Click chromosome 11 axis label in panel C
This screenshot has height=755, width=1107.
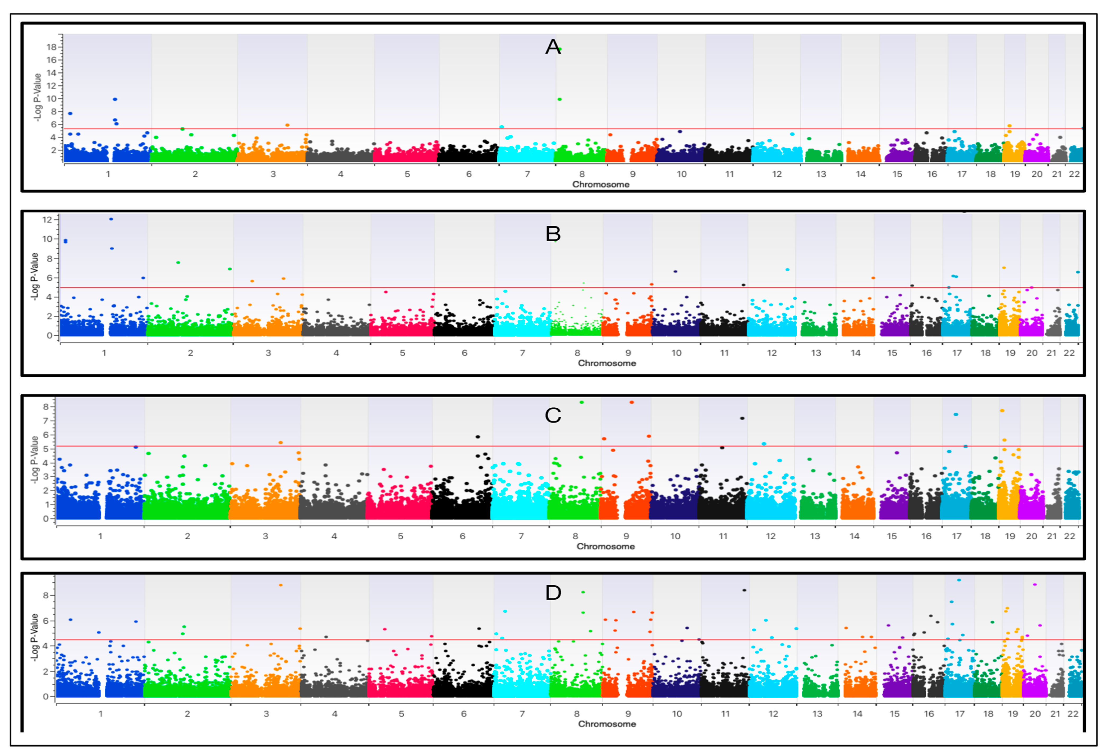coord(723,536)
